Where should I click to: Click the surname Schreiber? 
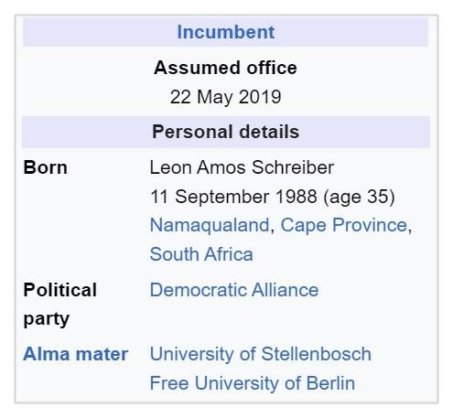coord(293,167)
